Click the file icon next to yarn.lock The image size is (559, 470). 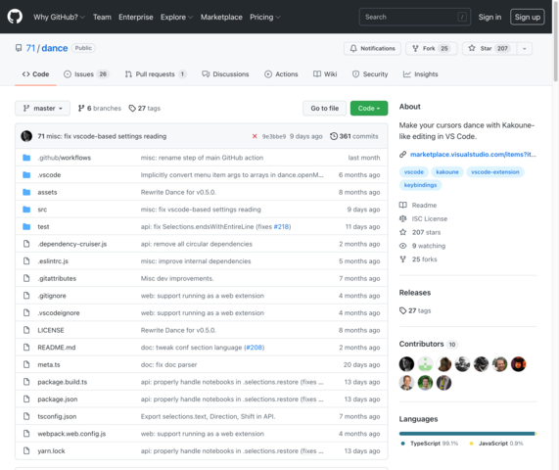26,450
